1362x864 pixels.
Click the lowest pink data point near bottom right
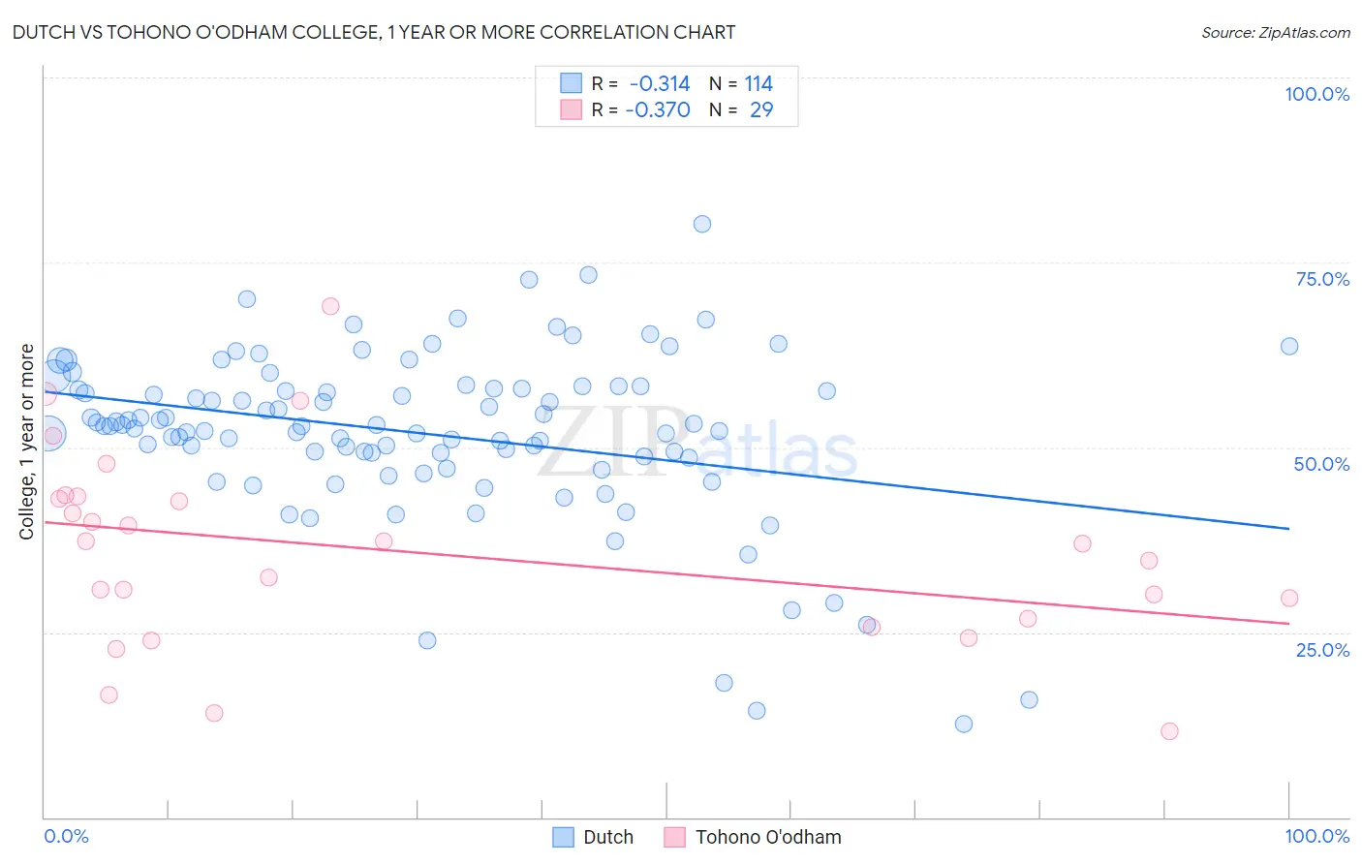[x=1169, y=731]
